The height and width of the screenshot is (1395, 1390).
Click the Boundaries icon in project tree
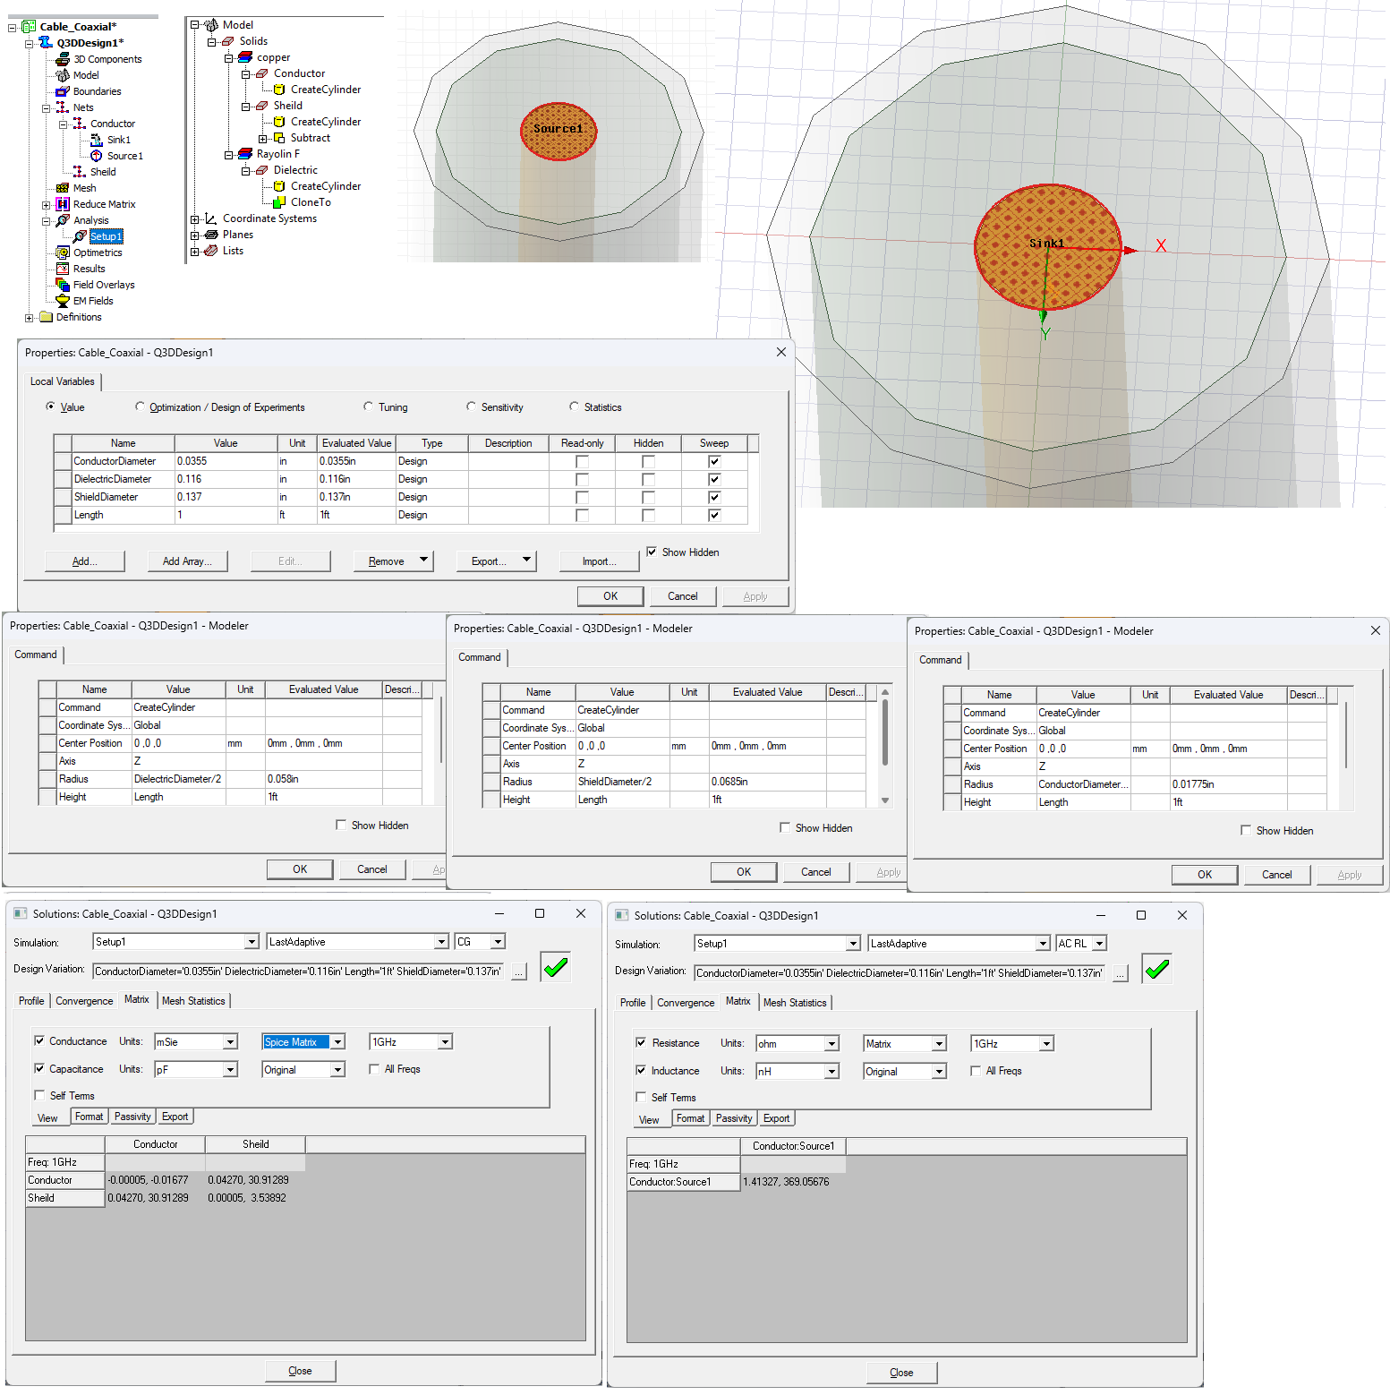(x=63, y=91)
